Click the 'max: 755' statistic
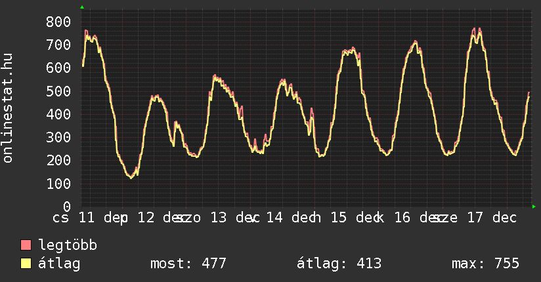 tap(485, 264)
